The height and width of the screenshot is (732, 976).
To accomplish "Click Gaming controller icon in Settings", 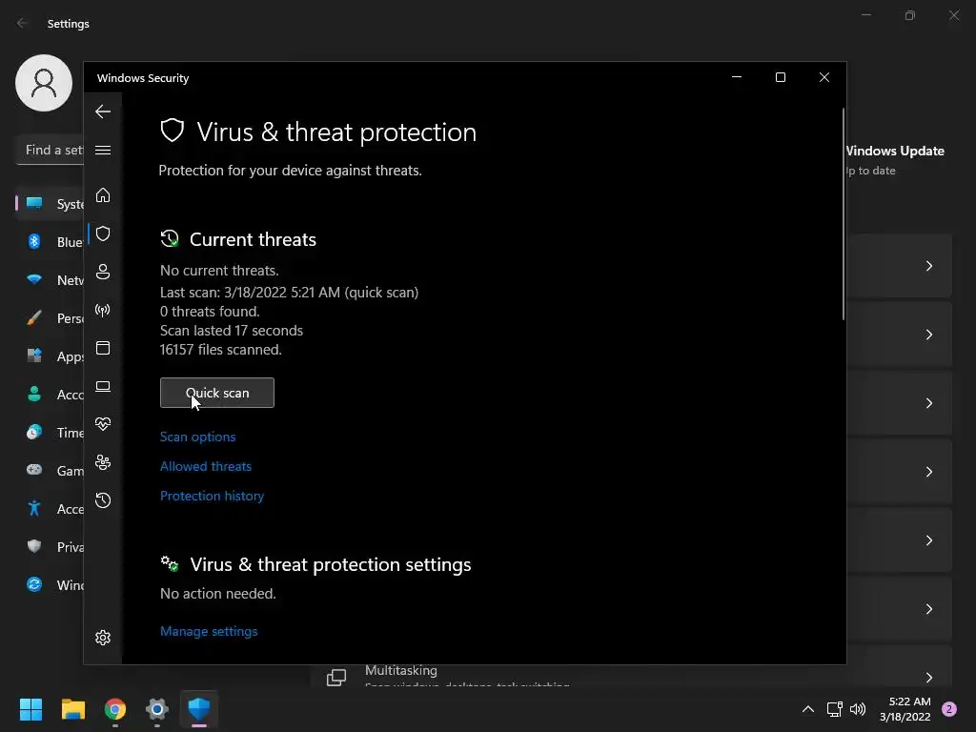I will point(34,470).
